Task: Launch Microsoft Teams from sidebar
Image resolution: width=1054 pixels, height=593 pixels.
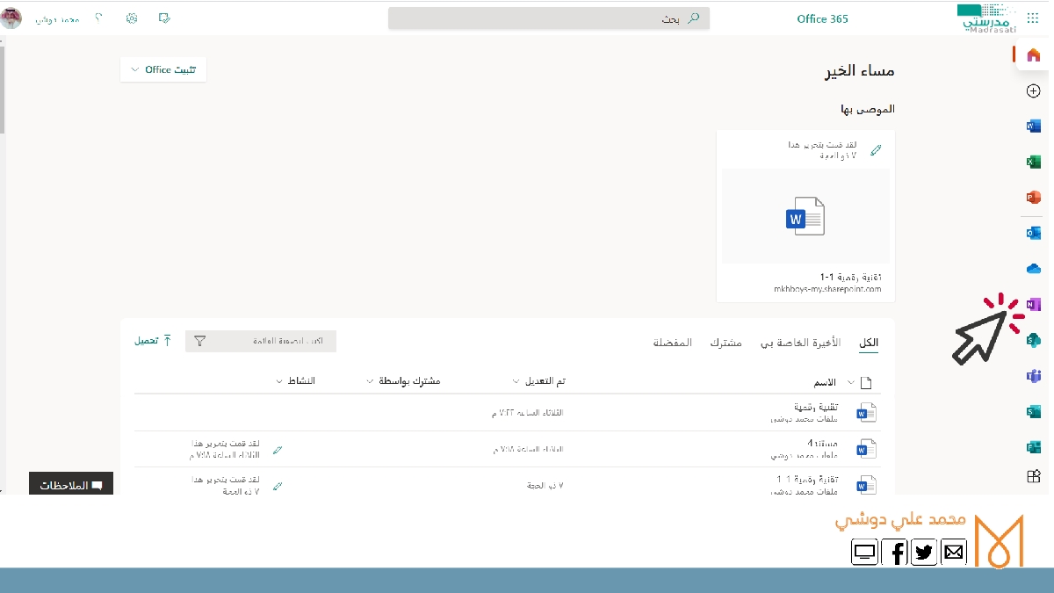Action: [x=1033, y=375]
